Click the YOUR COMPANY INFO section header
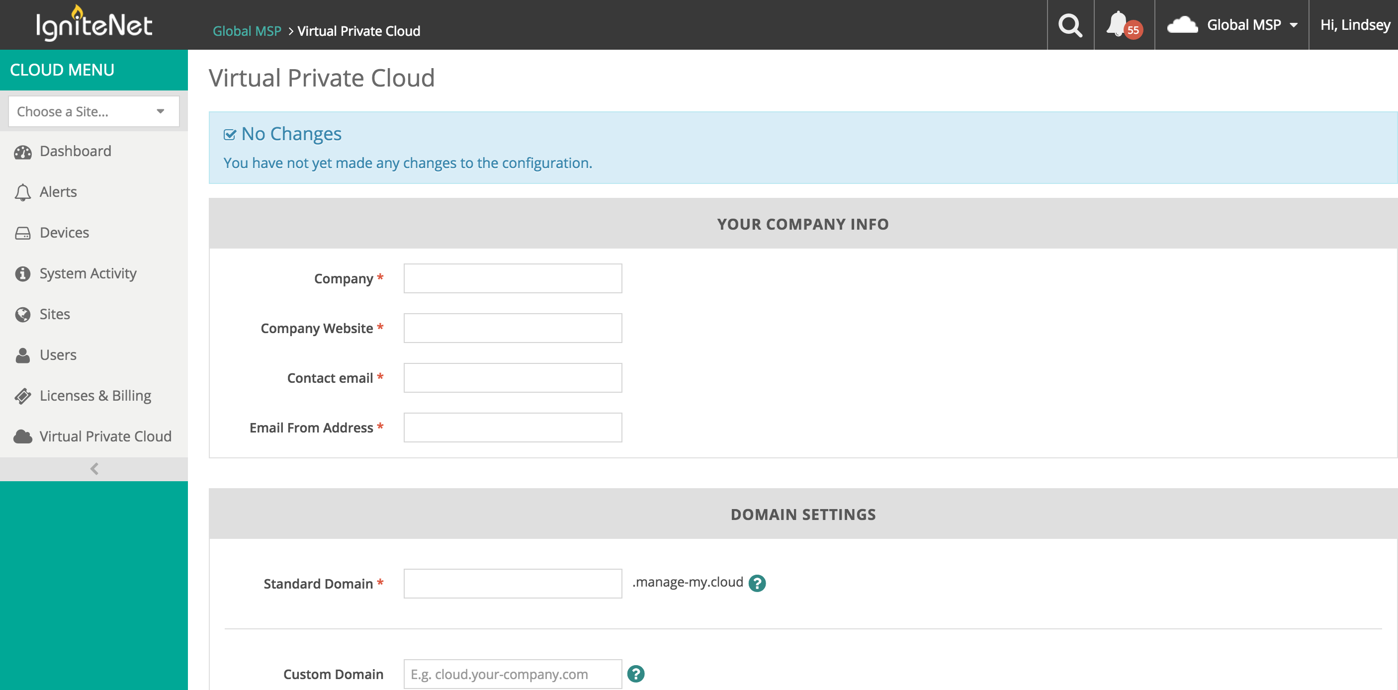The image size is (1398, 690). (803, 224)
